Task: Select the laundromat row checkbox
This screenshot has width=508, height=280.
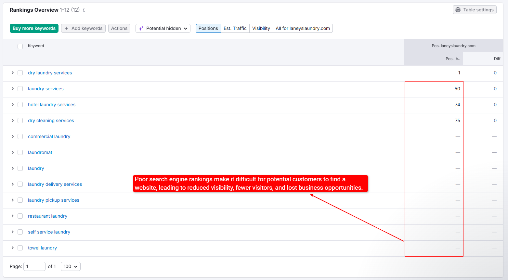Action: 20,152
